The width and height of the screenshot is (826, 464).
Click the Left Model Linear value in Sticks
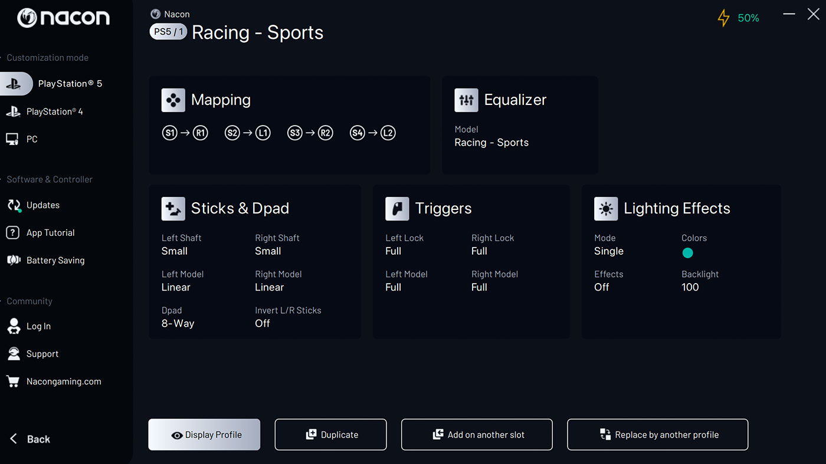tap(176, 288)
